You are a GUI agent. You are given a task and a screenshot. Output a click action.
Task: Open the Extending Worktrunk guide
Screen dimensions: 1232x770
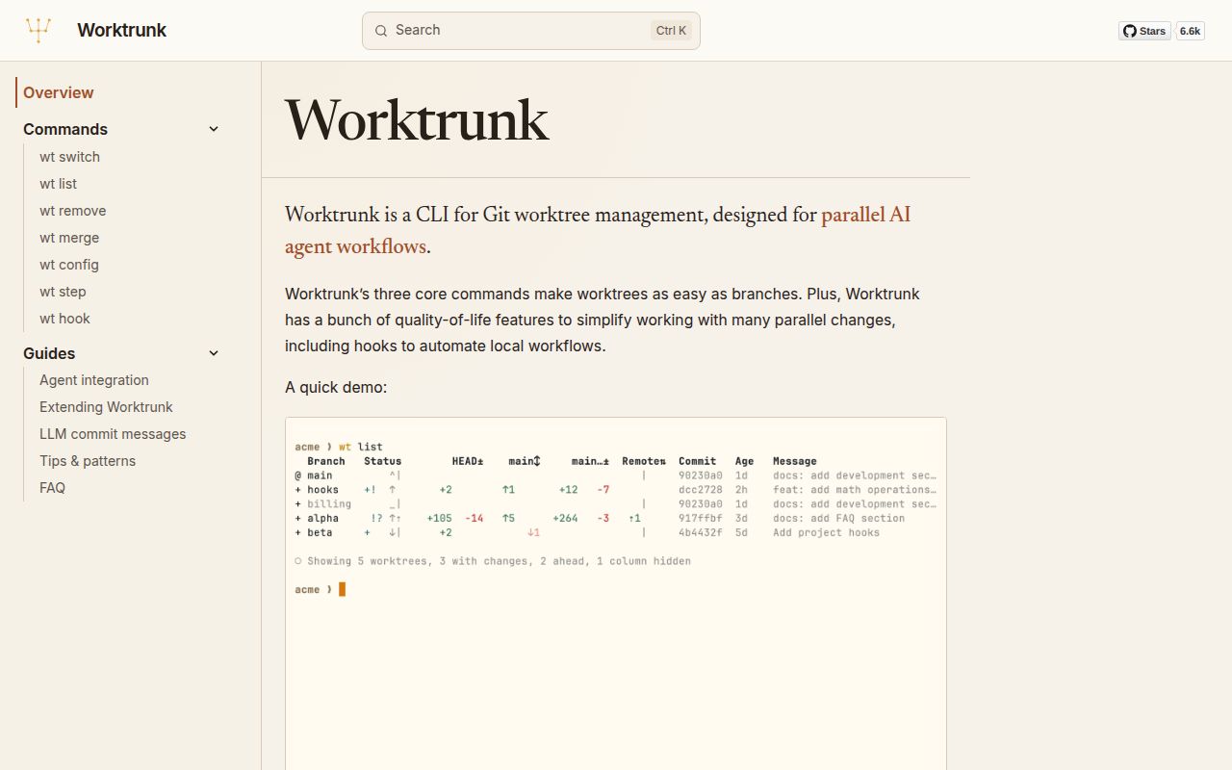(x=106, y=407)
